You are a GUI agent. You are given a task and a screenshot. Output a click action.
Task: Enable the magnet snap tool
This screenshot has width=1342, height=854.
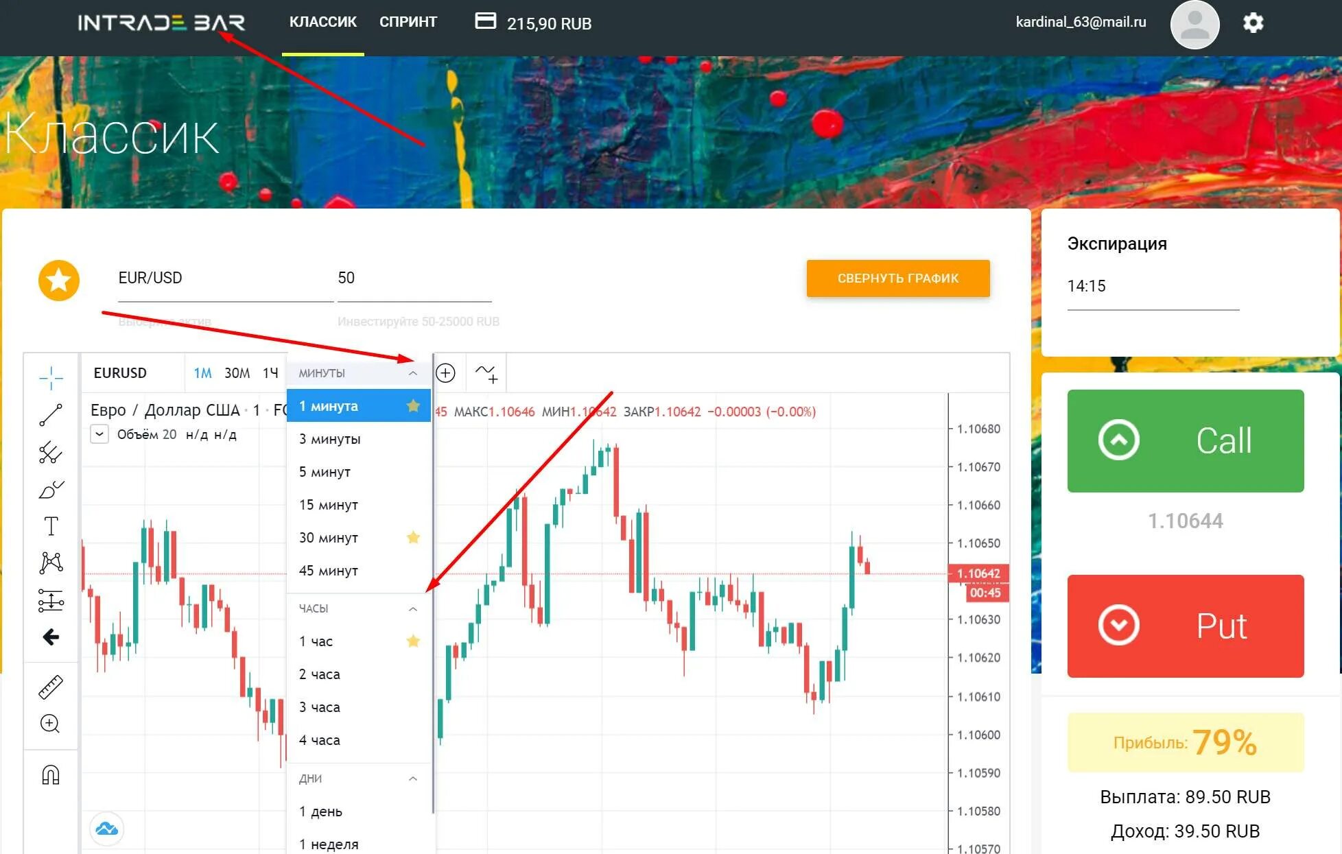pos(51,775)
